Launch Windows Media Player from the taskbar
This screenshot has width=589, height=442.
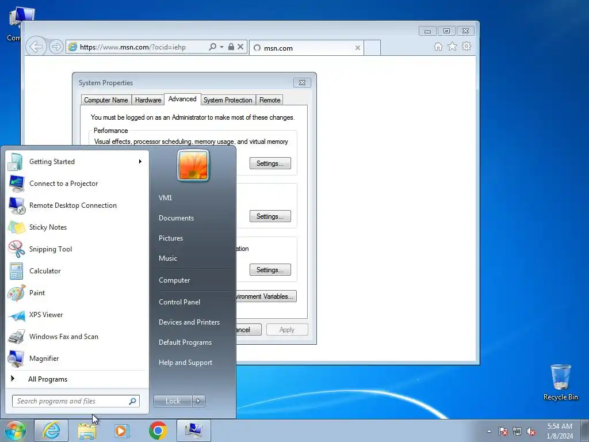click(x=122, y=430)
